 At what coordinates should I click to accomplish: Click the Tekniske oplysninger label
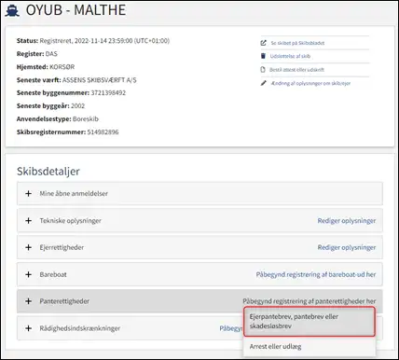(x=70, y=221)
